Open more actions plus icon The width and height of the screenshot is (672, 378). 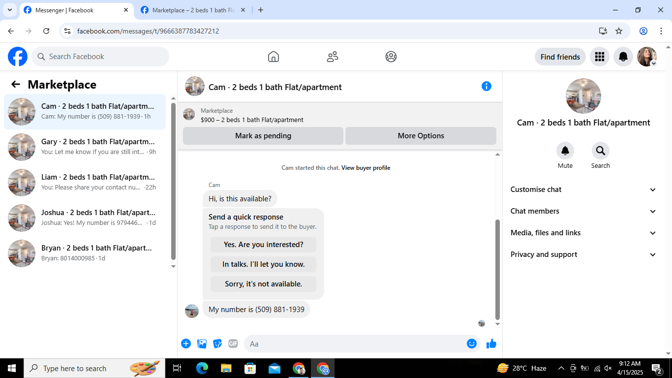[186, 344]
